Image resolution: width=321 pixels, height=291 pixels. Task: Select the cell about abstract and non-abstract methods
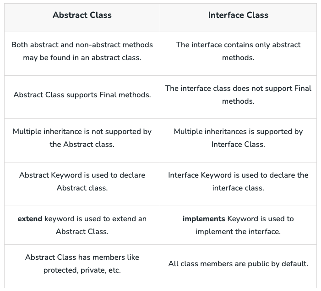82,51
